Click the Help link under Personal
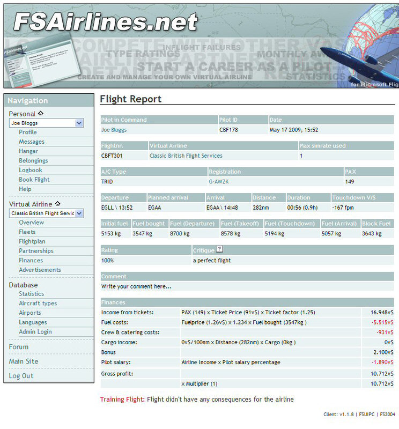The width and height of the screenshot is (399, 429). tap(25, 189)
